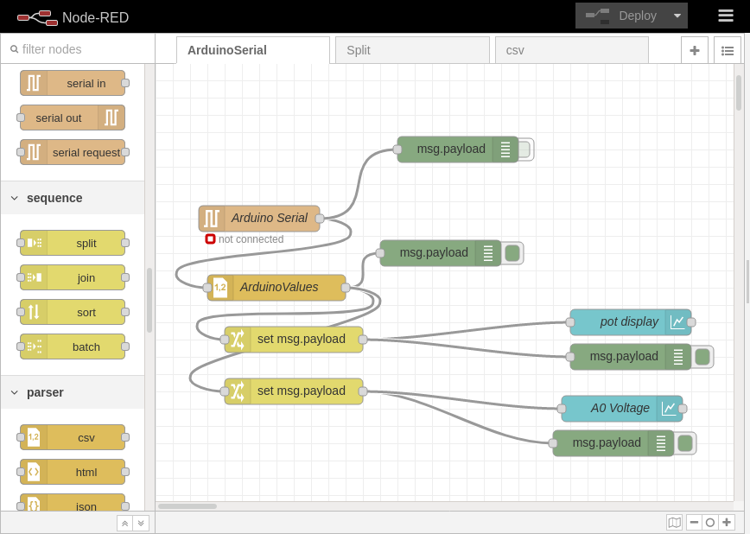This screenshot has width=750, height=534.
Task: Click collapse all palette categories button
Action: 124,523
